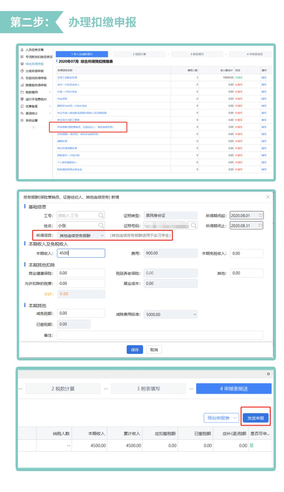Click the search icon beside 证照号码

(x=194, y=226)
